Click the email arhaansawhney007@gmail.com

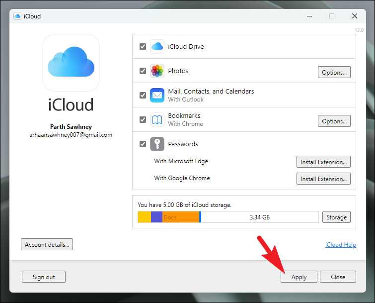71,135
